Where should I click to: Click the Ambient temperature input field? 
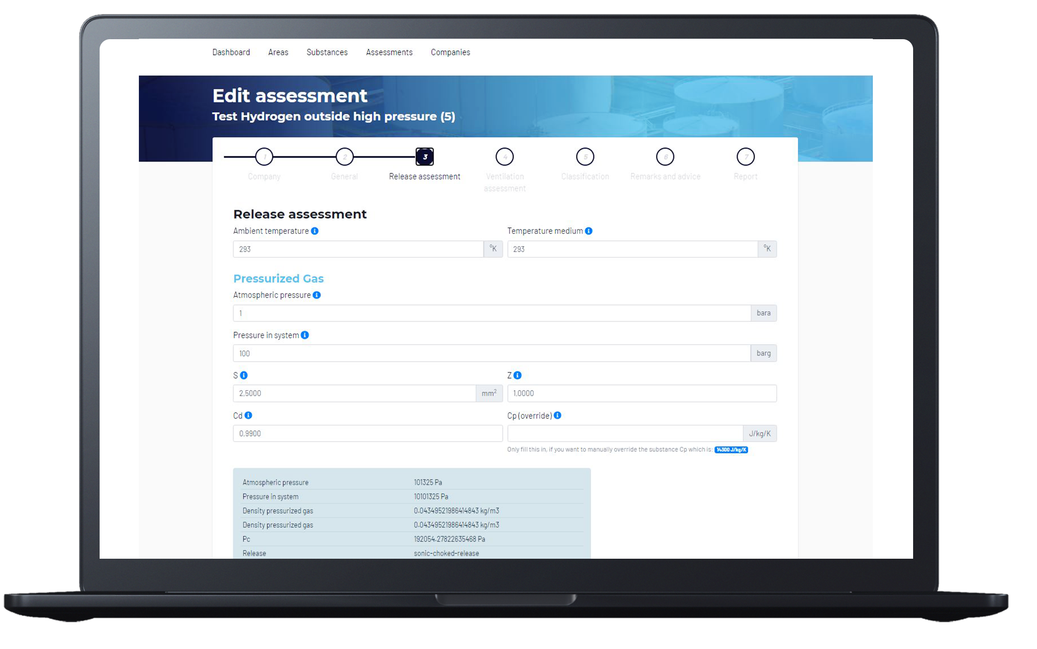tap(358, 249)
